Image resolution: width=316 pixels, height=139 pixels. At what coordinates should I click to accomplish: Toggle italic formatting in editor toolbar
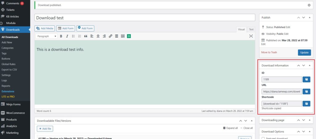[67, 36]
